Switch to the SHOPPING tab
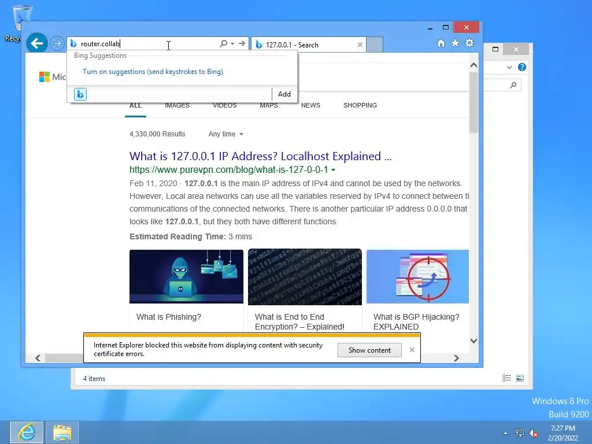Screen dimensions: 592x444 [x=360, y=105]
